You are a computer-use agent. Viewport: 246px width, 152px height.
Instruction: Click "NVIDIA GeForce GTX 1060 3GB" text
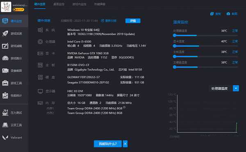88,54
